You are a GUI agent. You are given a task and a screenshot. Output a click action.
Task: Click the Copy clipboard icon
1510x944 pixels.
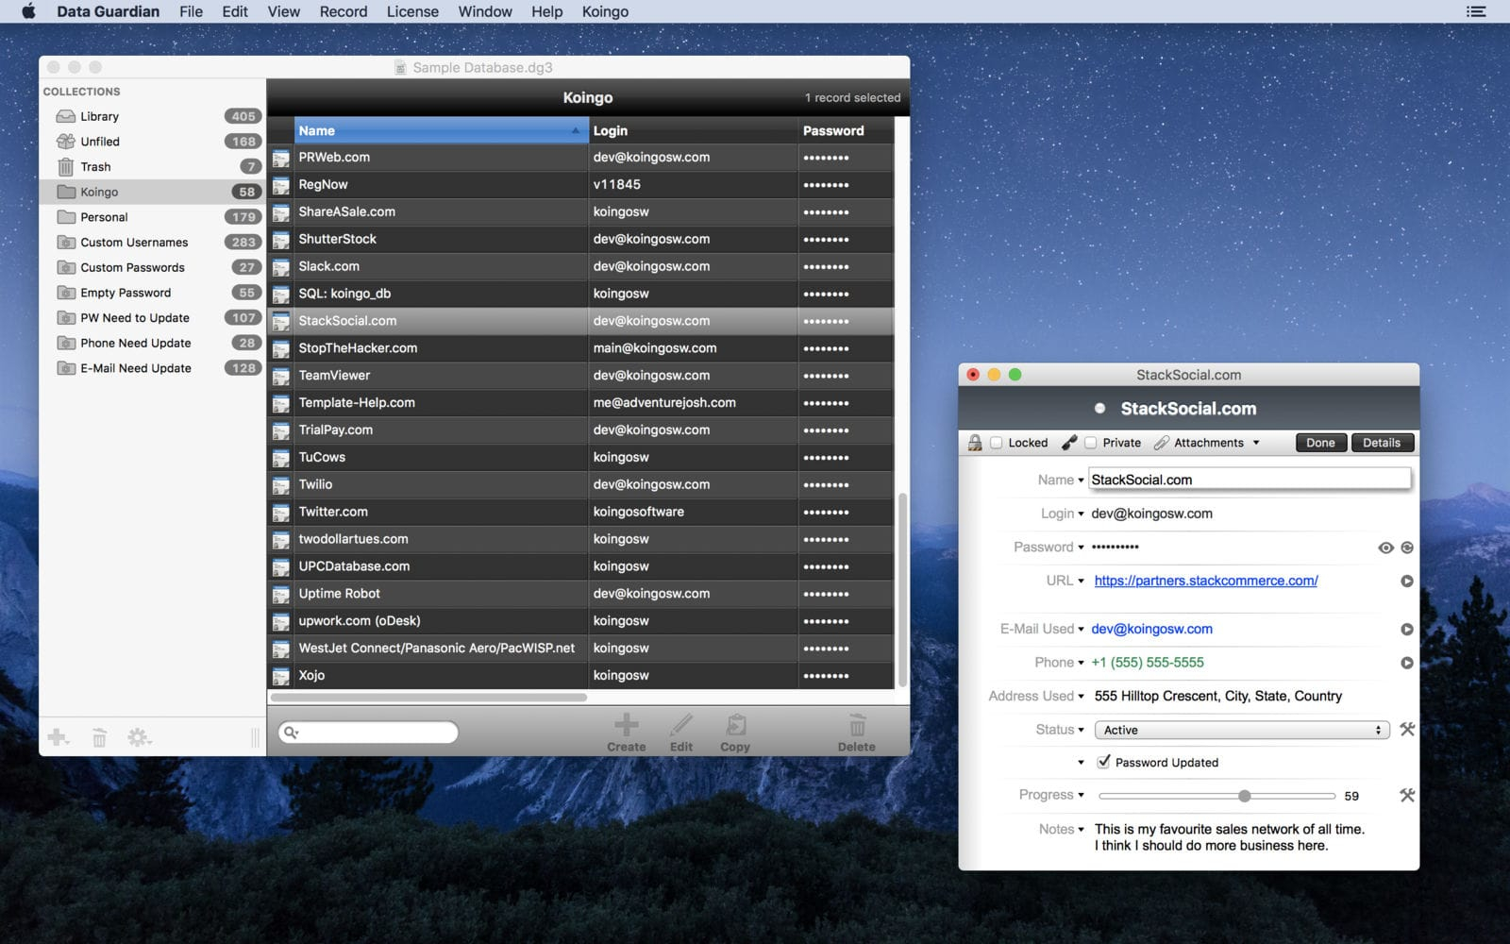click(735, 726)
